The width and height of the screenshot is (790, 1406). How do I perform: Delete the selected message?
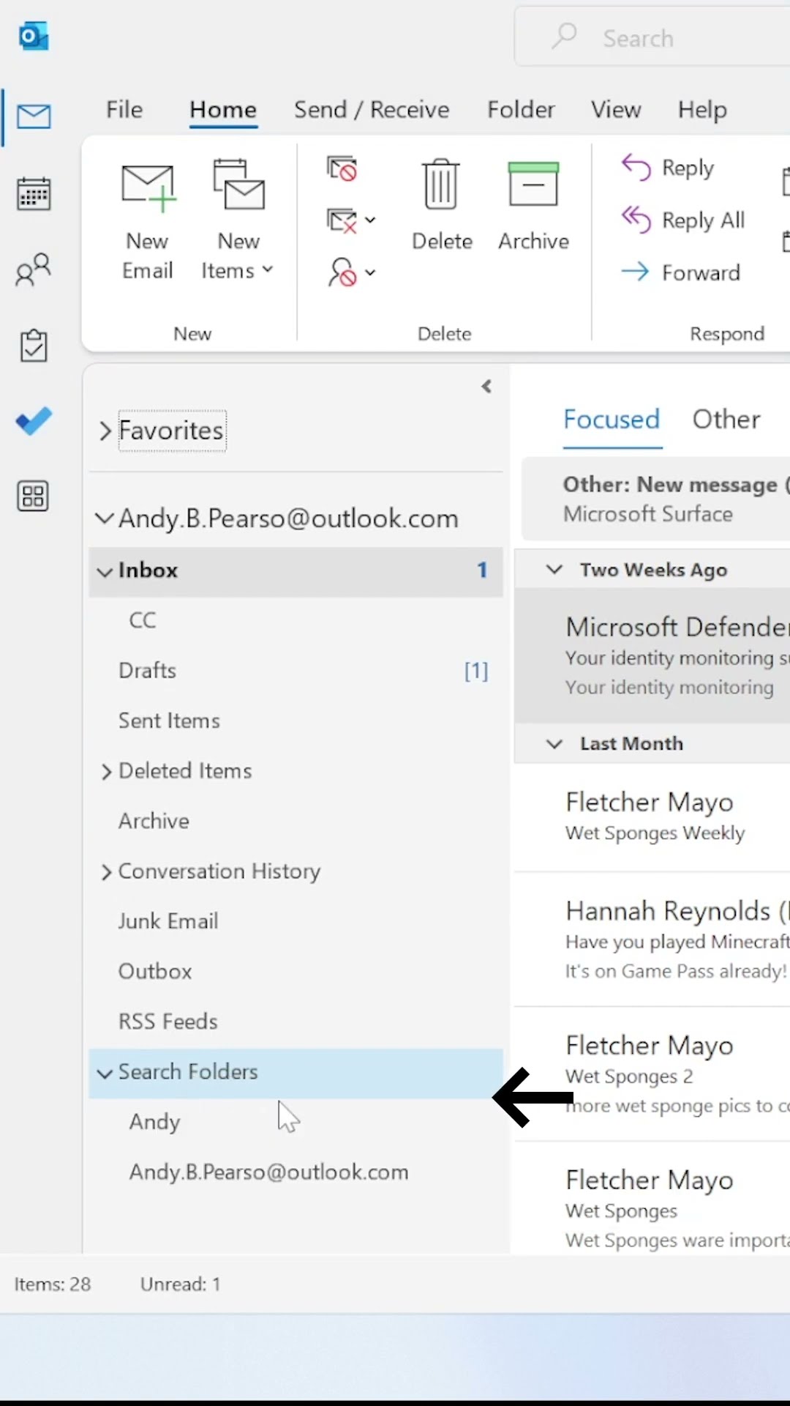[442, 206]
